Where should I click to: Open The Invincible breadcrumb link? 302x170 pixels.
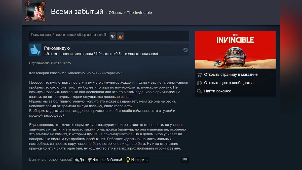click(139, 13)
